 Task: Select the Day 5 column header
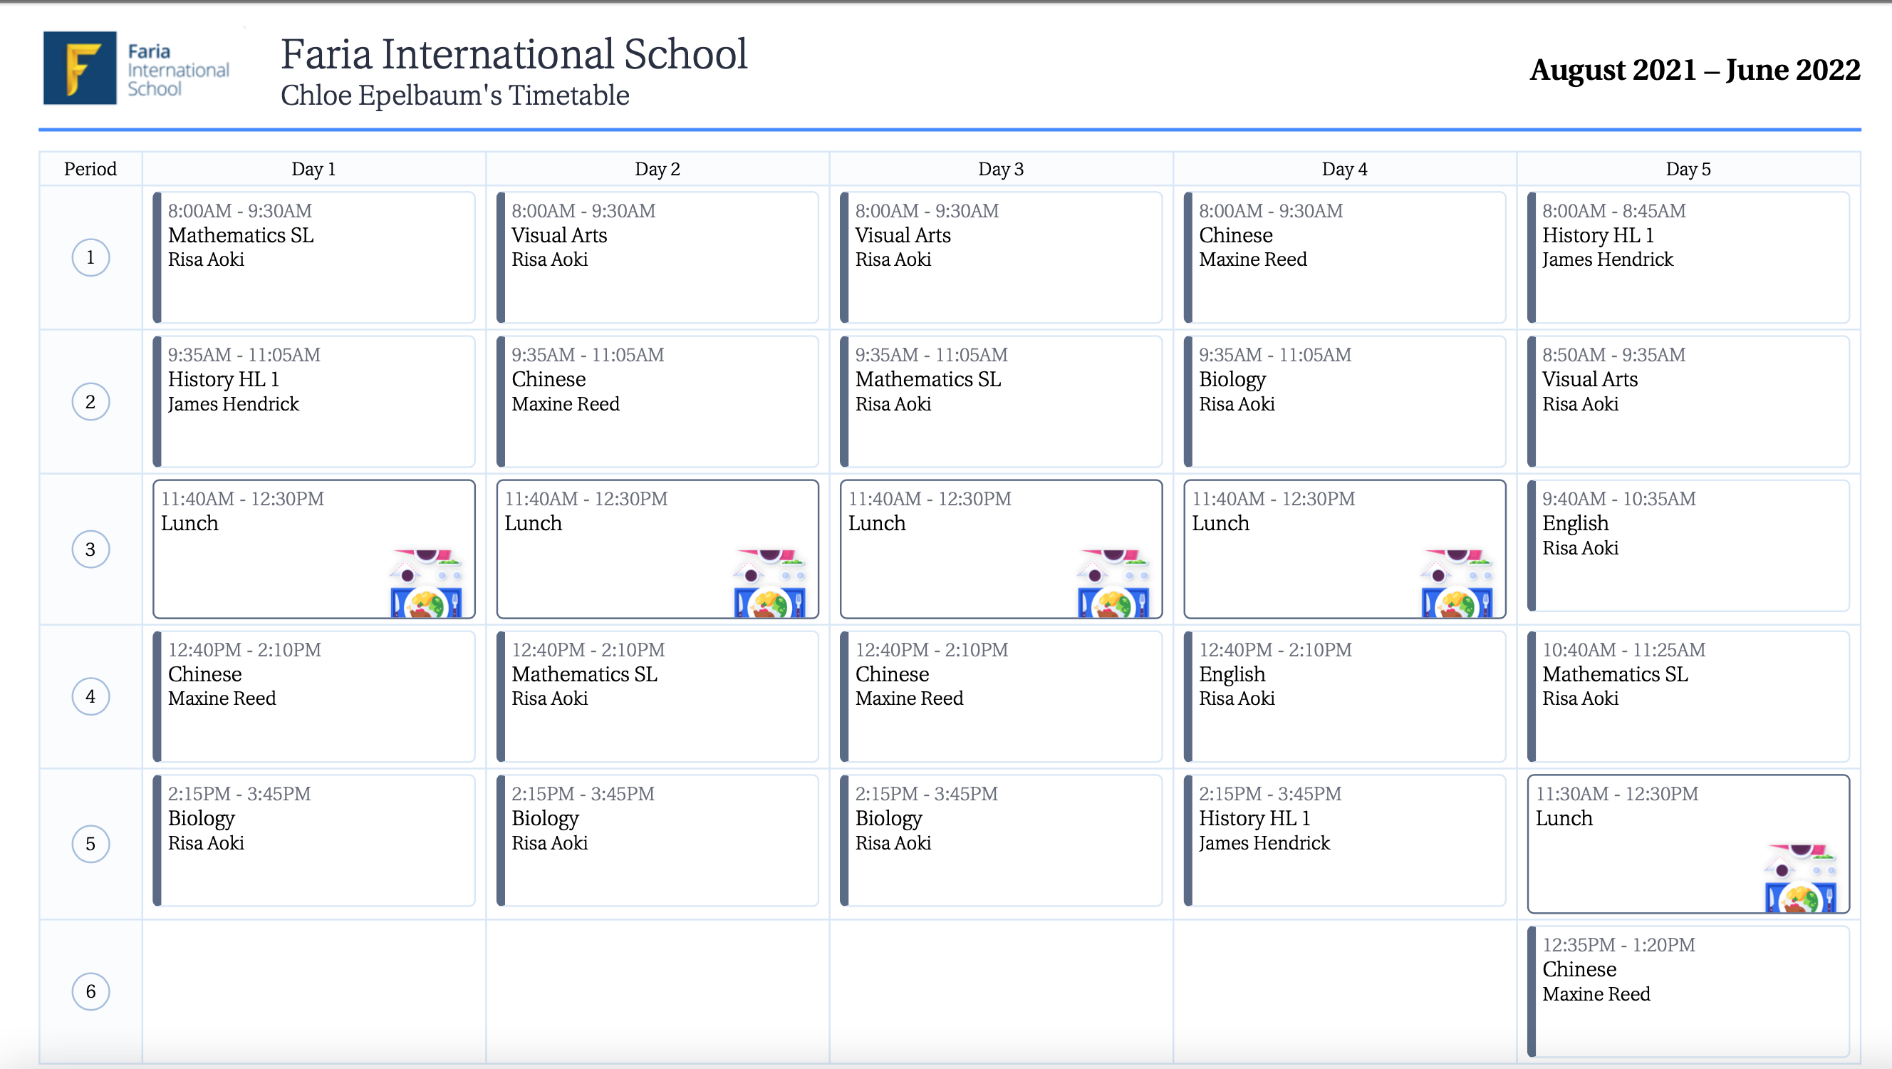pos(1687,169)
